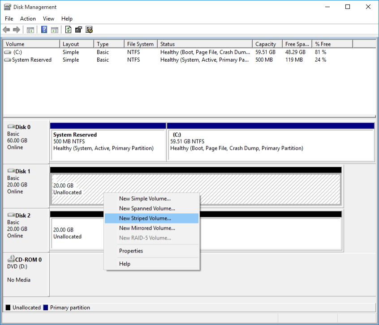Image resolution: width=379 pixels, height=325 pixels.
Task: Choose Properties from the context menu
Action: pos(152,251)
